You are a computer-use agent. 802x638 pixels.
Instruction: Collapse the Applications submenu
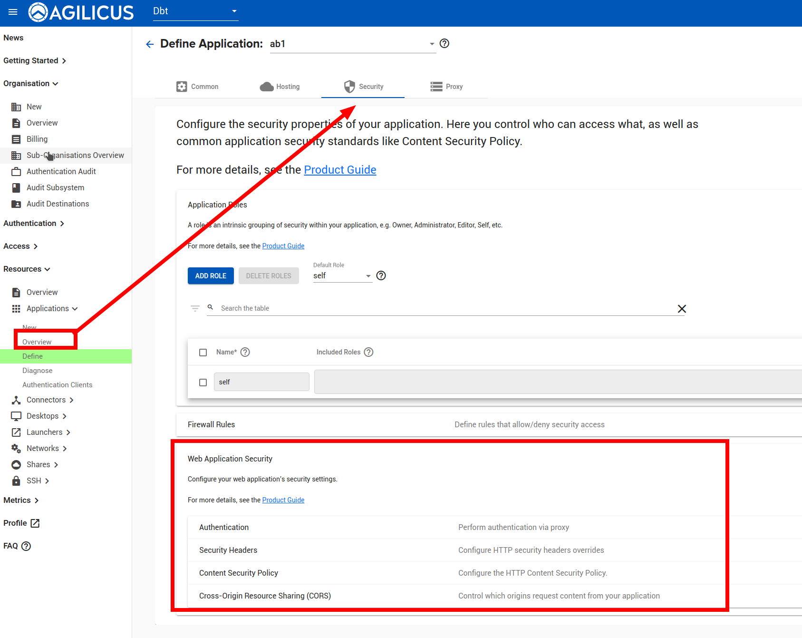click(52, 308)
